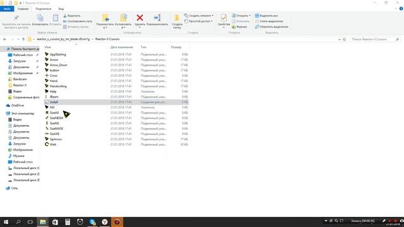Select the UpArrow file name
This screenshot has width=404, height=227.
pyautogui.click(x=56, y=139)
